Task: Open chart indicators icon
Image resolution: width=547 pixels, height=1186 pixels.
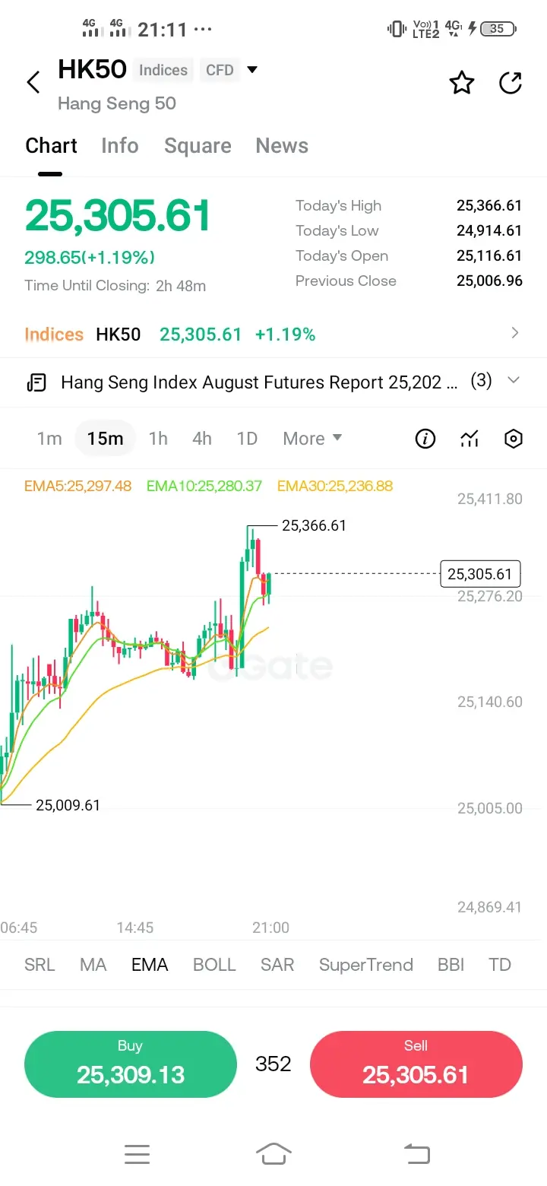Action: 470,439
